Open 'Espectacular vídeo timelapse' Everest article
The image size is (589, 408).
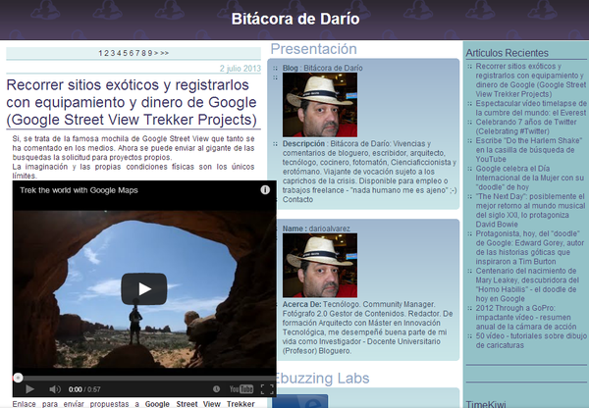pos(531,108)
